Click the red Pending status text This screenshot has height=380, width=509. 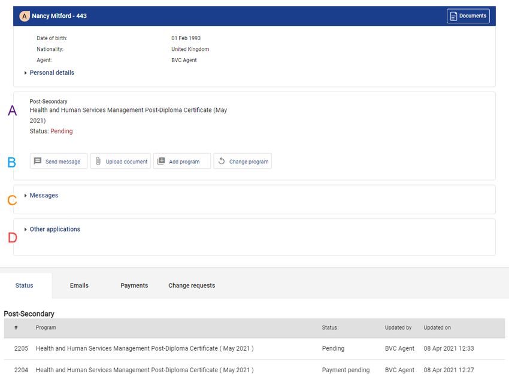[62, 131]
